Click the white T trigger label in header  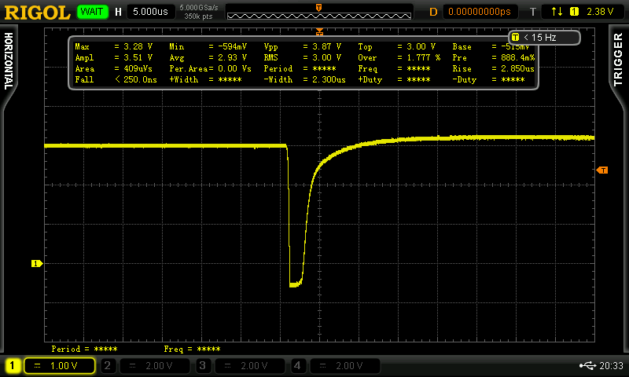533,12
